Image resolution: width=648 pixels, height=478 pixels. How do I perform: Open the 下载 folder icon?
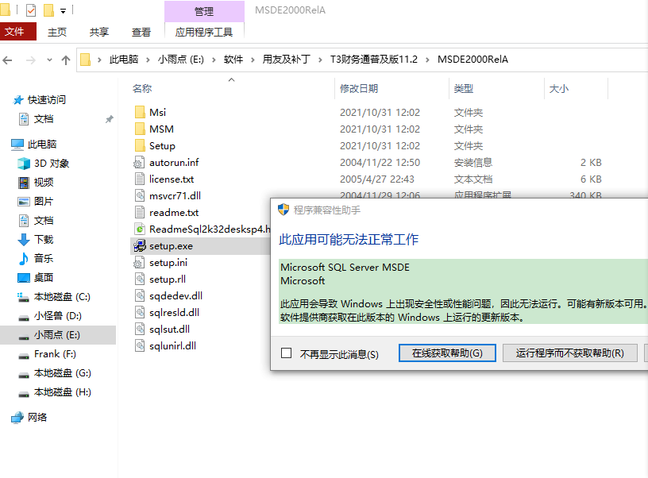(24, 240)
